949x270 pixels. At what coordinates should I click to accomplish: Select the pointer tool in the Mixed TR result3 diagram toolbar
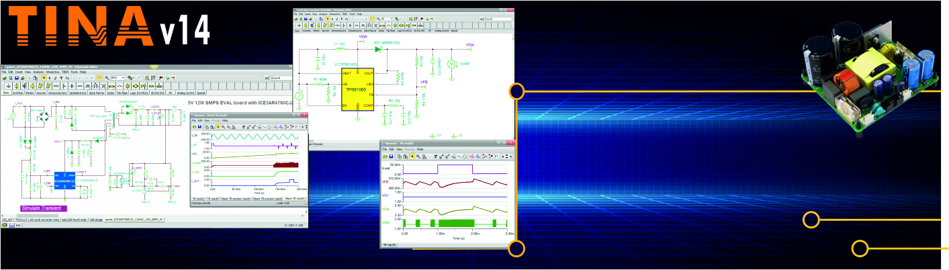click(x=218, y=127)
